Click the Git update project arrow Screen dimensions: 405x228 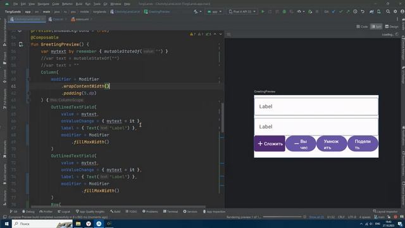[333, 11]
